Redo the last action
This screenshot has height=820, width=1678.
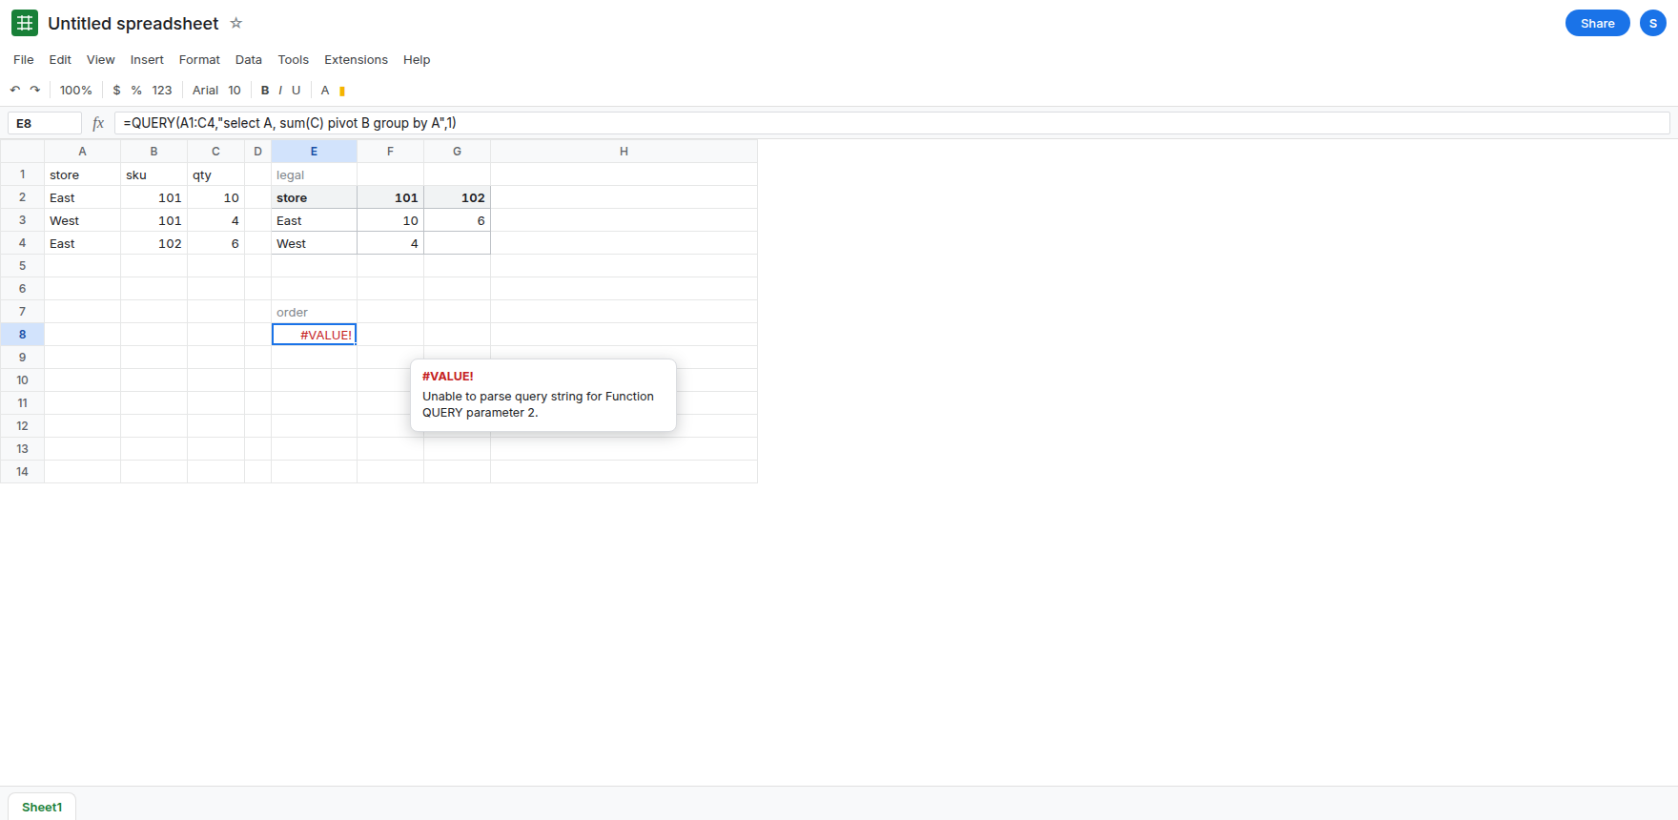pos(35,90)
